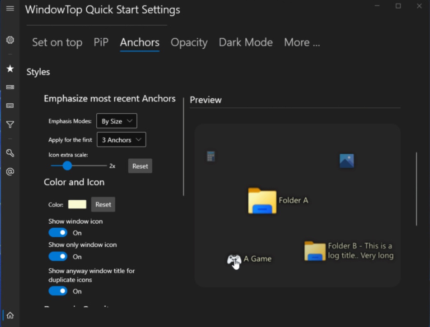Viewport: 430px width, 327px height.
Task: Click the key license sidebar icon
Action: point(10,153)
